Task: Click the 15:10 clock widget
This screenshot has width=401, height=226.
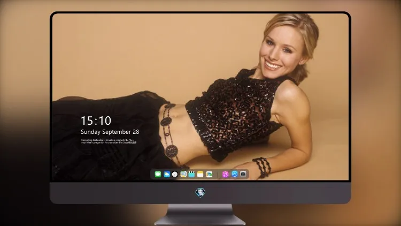Action: click(96, 120)
